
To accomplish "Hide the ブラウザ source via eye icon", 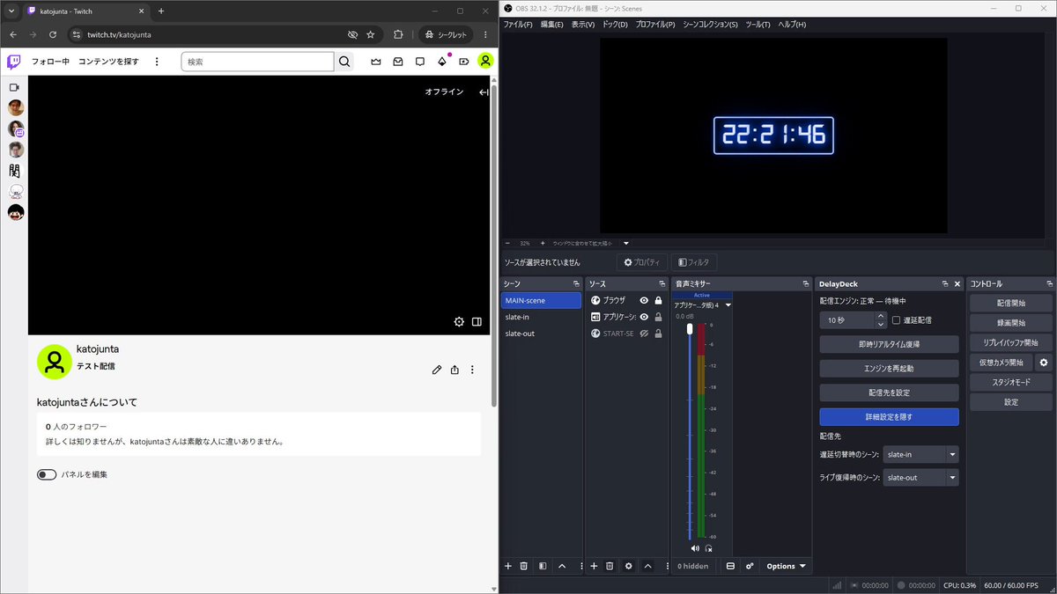I will pyautogui.click(x=644, y=301).
